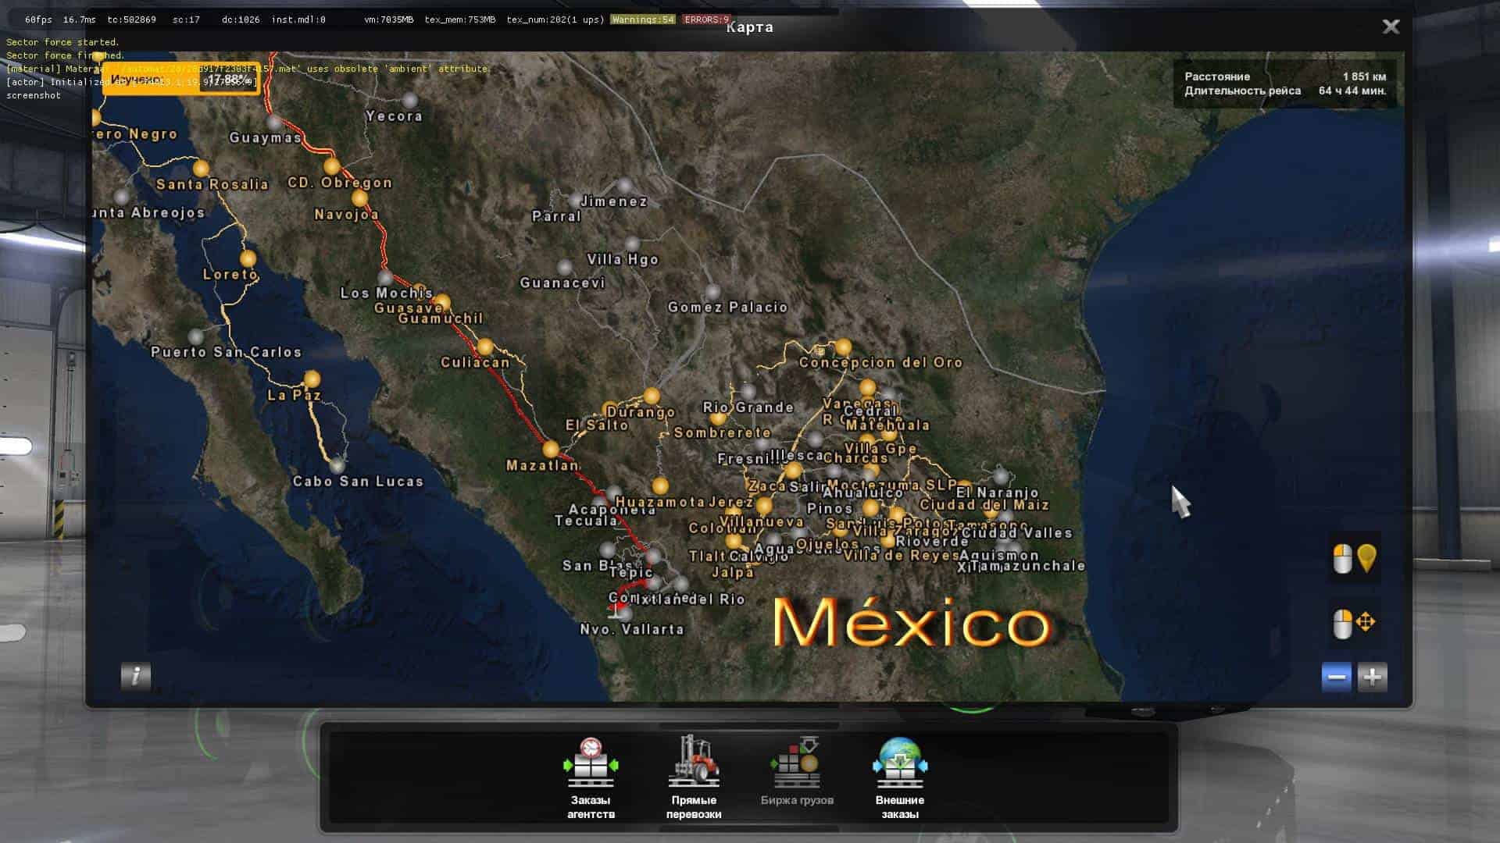This screenshot has width=1500, height=843.
Task: Select Mazatlan city marker on map
Action: [551, 450]
